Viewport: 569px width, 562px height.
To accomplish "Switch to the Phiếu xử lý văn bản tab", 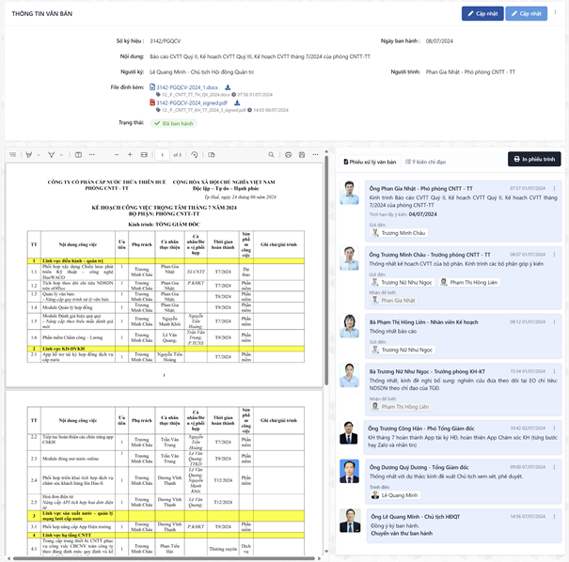I will point(371,161).
